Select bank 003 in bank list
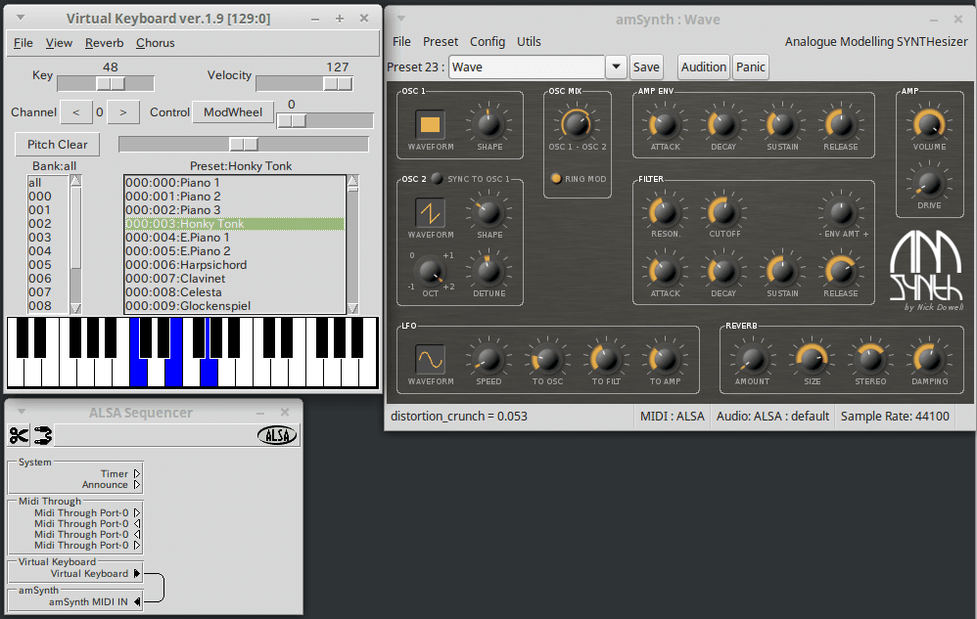977x619 pixels. pyautogui.click(x=49, y=238)
